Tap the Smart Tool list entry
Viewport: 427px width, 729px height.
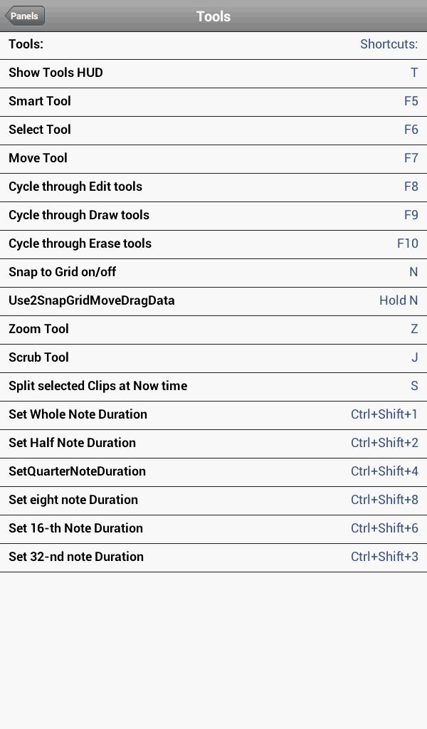click(x=213, y=102)
